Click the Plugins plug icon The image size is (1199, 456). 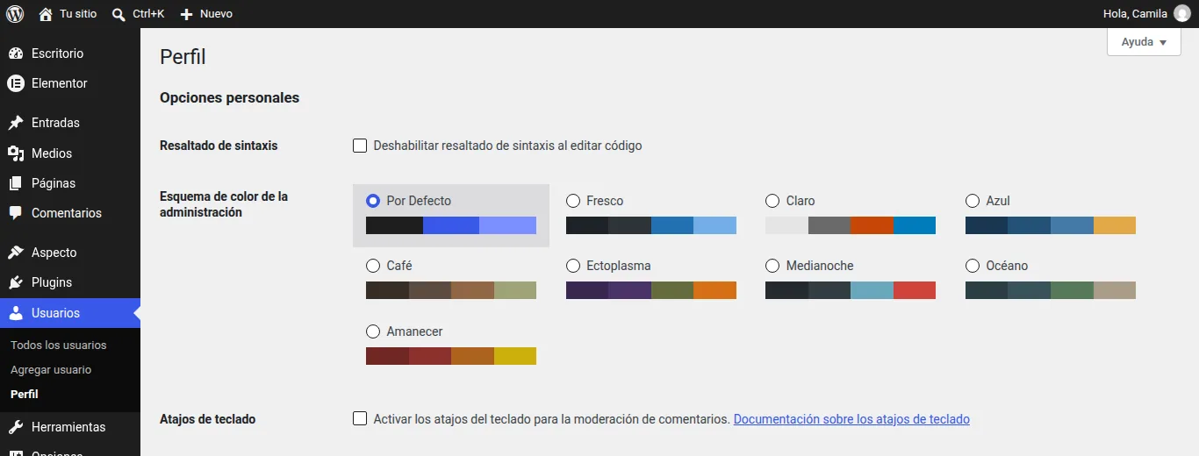tap(16, 282)
